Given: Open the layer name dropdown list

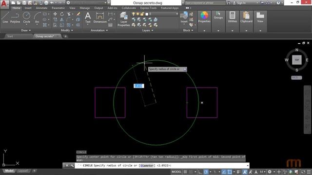Looking at the screenshot, I should point(176,14).
